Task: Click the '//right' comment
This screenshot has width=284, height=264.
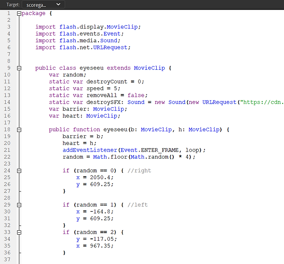Action: coord(139,170)
